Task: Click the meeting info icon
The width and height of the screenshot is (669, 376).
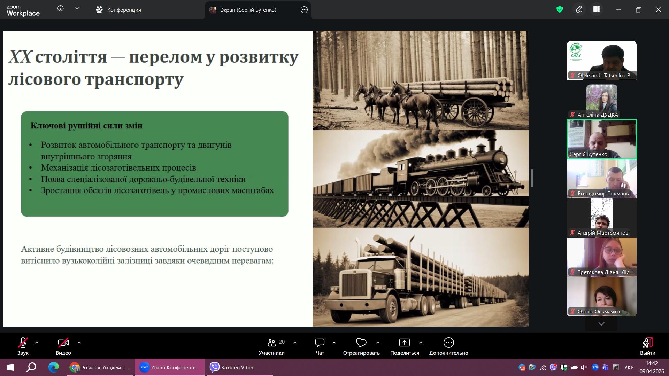Action: click(61, 9)
